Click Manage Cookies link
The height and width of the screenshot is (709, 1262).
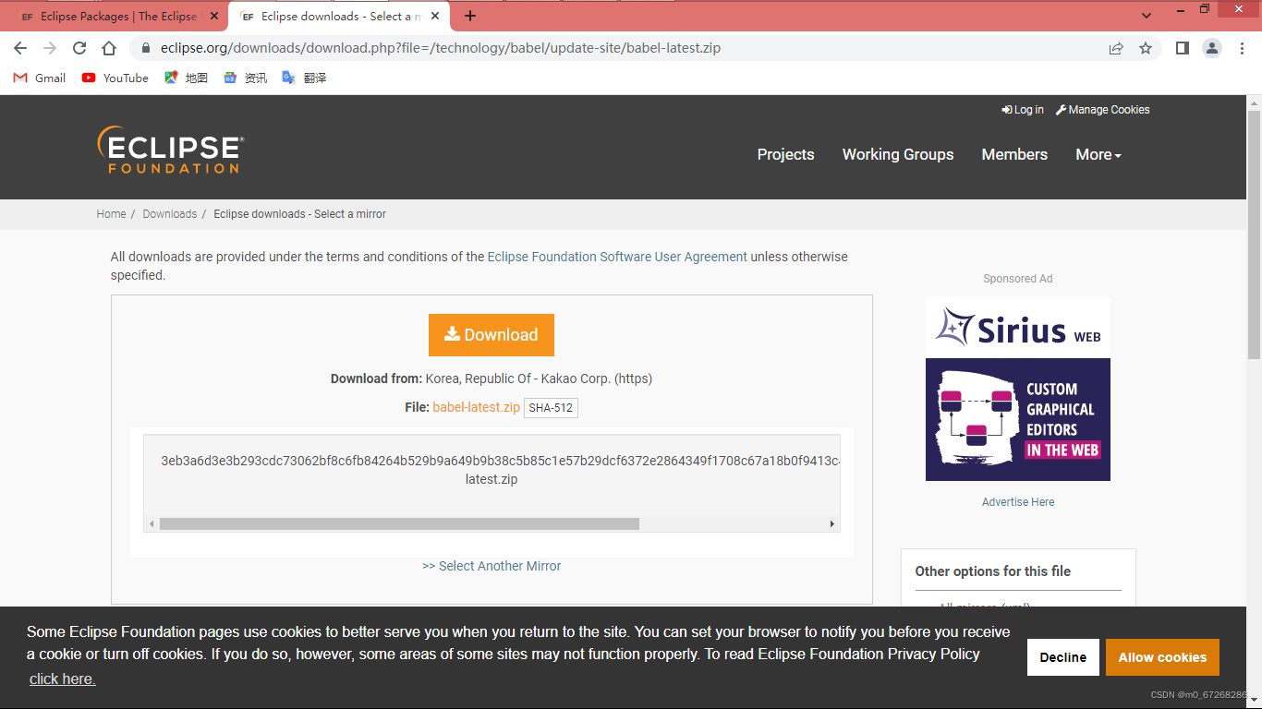click(1103, 109)
